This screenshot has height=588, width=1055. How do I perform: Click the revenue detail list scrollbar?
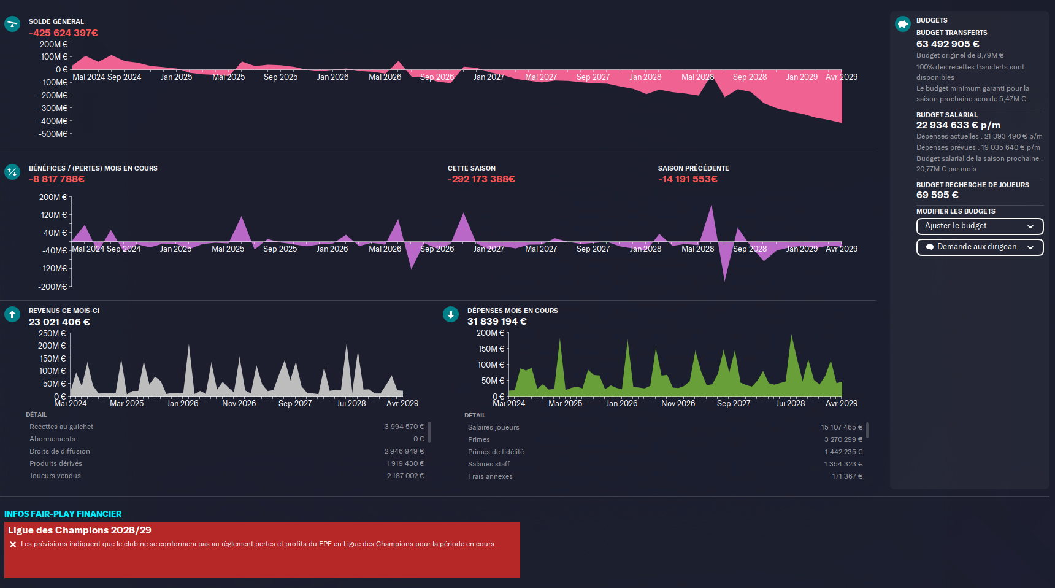[x=429, y=431]
